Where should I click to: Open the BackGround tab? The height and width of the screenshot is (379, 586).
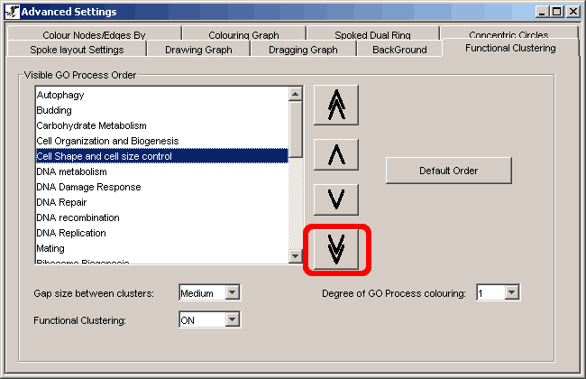(x=399, y=50)
